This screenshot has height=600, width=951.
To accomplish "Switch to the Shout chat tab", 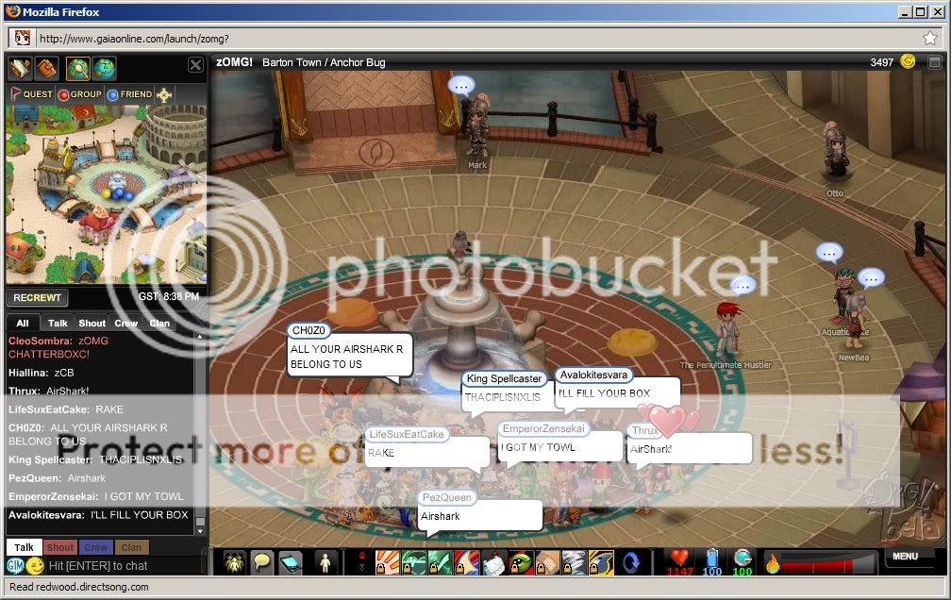I will coord(91,323).
